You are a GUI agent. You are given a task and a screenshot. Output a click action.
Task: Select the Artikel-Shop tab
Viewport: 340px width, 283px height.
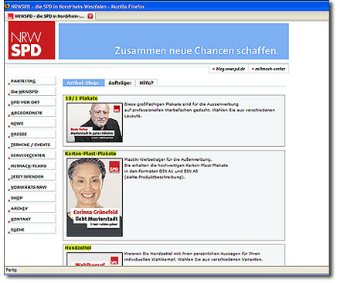tap(83, 83)
